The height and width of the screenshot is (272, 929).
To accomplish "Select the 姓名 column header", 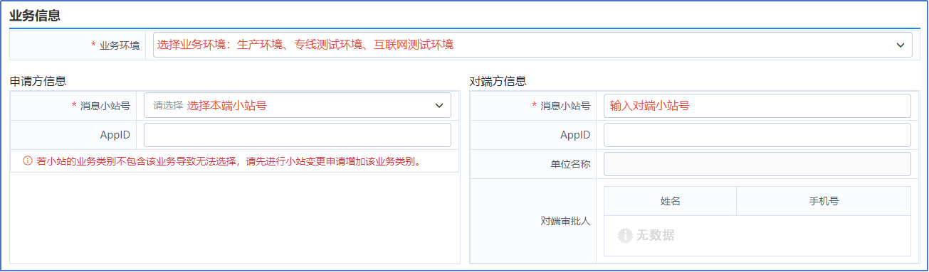I will [x=671, y=201].
